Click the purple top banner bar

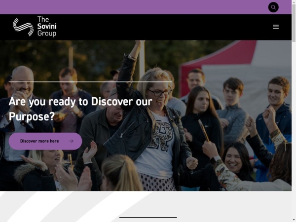[x=132, y=7]
